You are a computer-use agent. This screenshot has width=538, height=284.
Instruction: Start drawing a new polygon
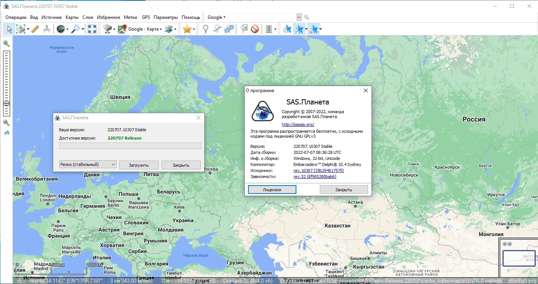tap(229, 29)
